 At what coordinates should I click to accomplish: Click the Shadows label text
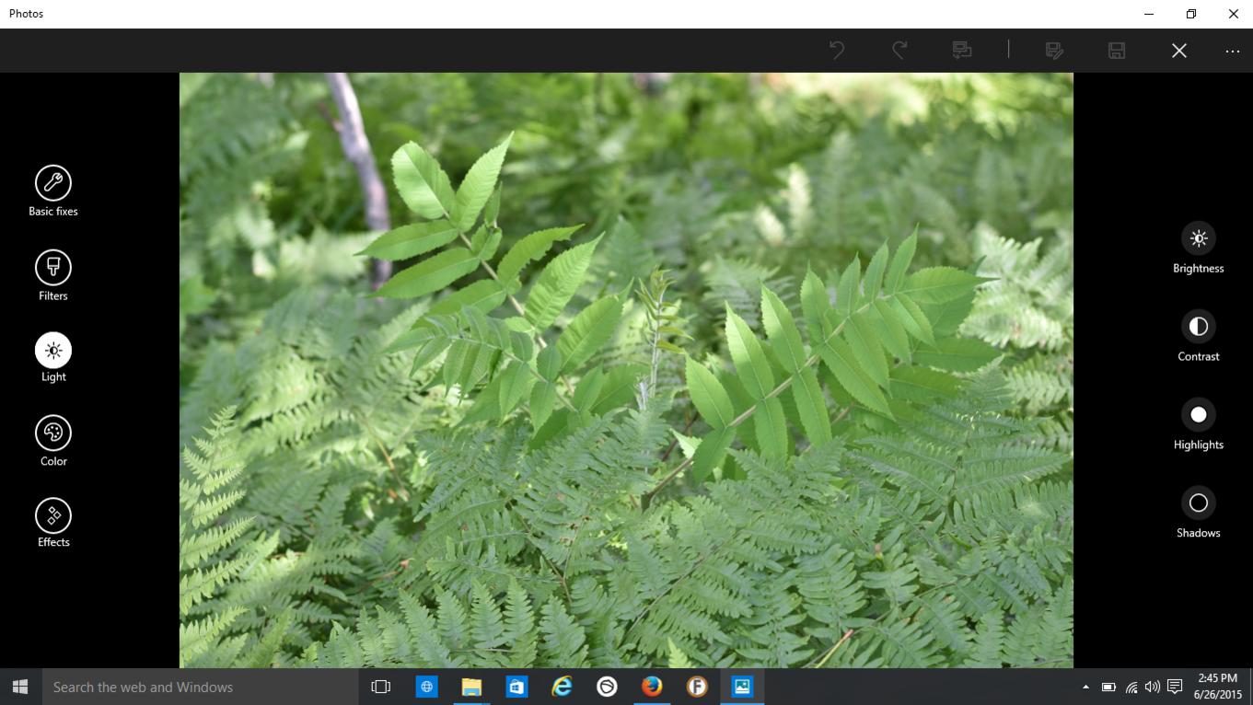(1198, 533)
